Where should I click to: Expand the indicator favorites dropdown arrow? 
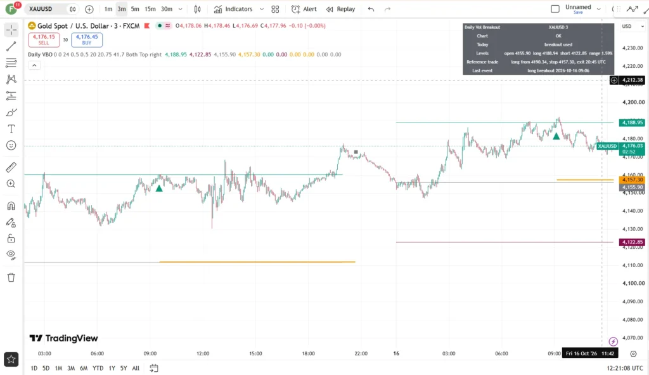tap(262, 9)
